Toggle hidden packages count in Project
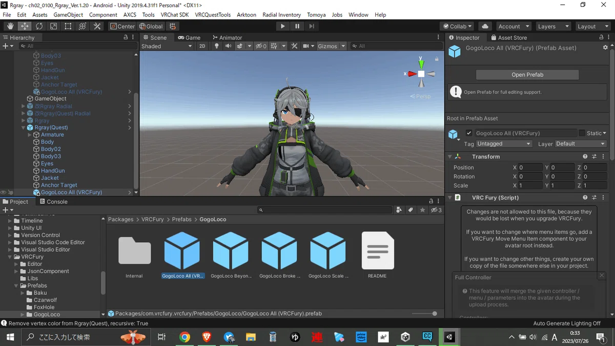This screenshot has height=346, width=615. (436, 210)
